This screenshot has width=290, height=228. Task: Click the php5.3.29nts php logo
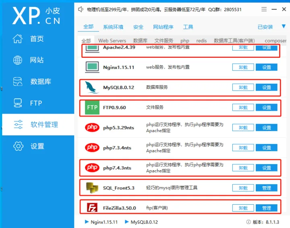(x=92, y=127)
